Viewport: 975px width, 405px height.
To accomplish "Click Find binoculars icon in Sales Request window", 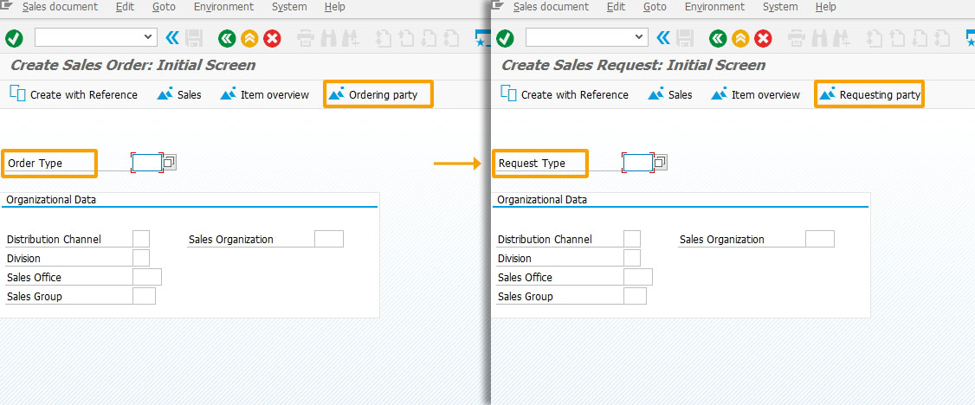I will pyautogui.click(x=819, y=39).
